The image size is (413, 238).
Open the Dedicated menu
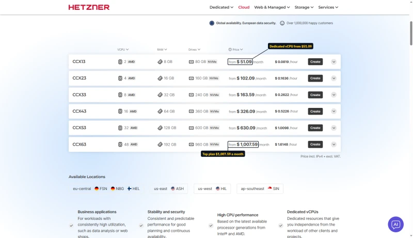point(221,7)
